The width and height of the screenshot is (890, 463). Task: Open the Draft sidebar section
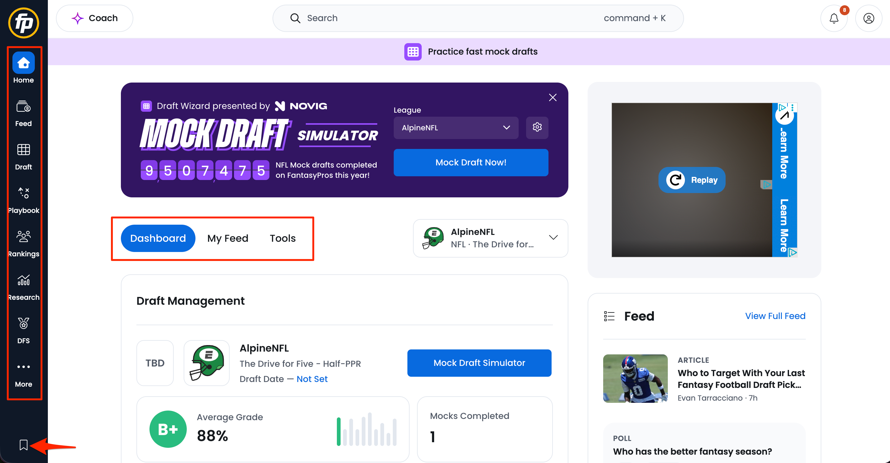coord(24,157)
